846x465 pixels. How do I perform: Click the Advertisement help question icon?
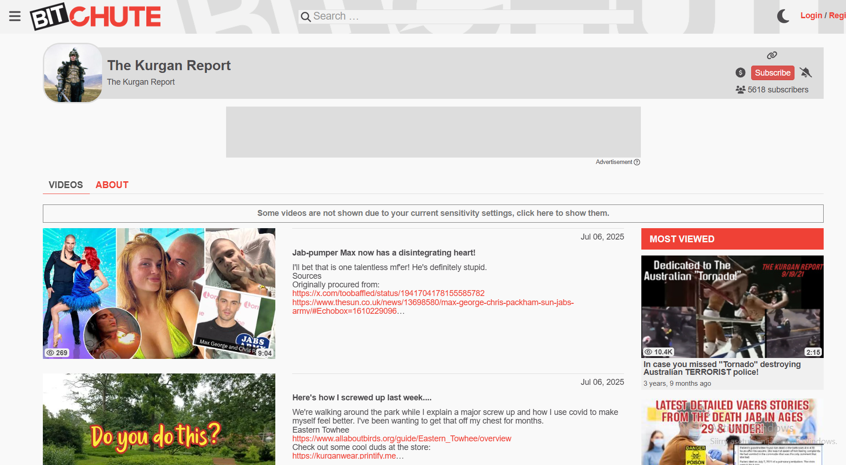tap(637, 162)
